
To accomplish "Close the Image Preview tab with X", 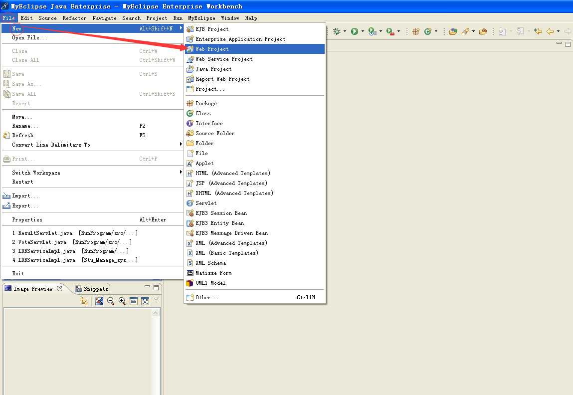I will (59, 289).
